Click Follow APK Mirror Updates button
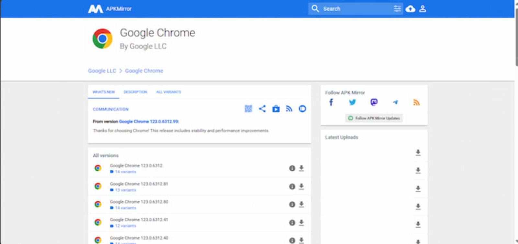The height and width of the screenshot is (244, 518). pos(374,118)
